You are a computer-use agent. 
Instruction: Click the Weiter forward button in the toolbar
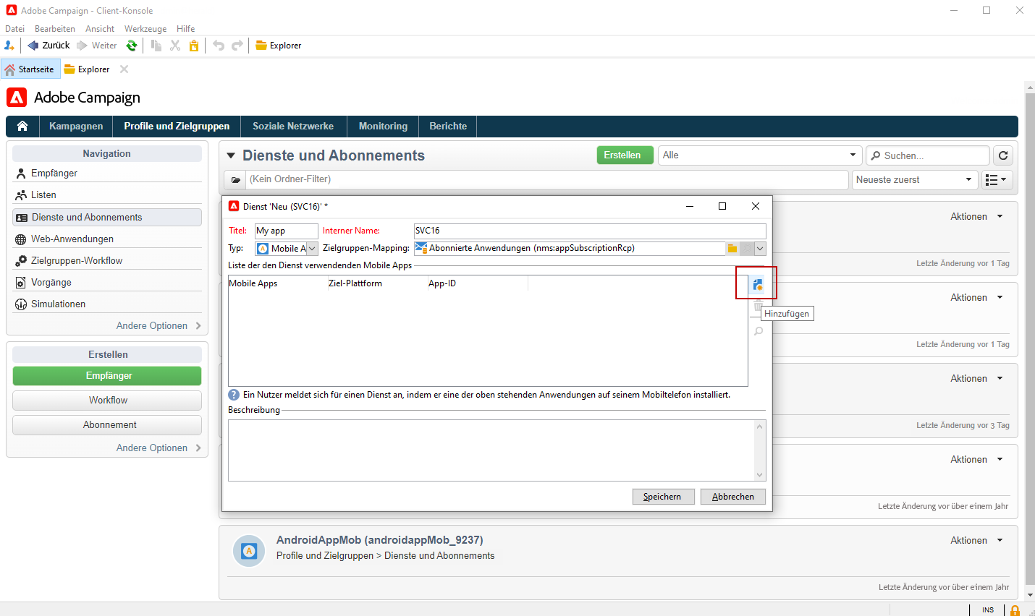tap(97, 46)
